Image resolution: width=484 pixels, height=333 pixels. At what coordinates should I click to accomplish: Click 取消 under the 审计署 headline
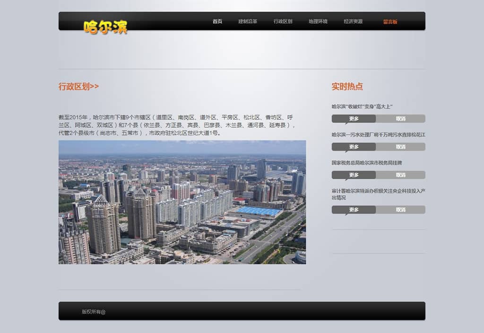(x=400, y=210)
